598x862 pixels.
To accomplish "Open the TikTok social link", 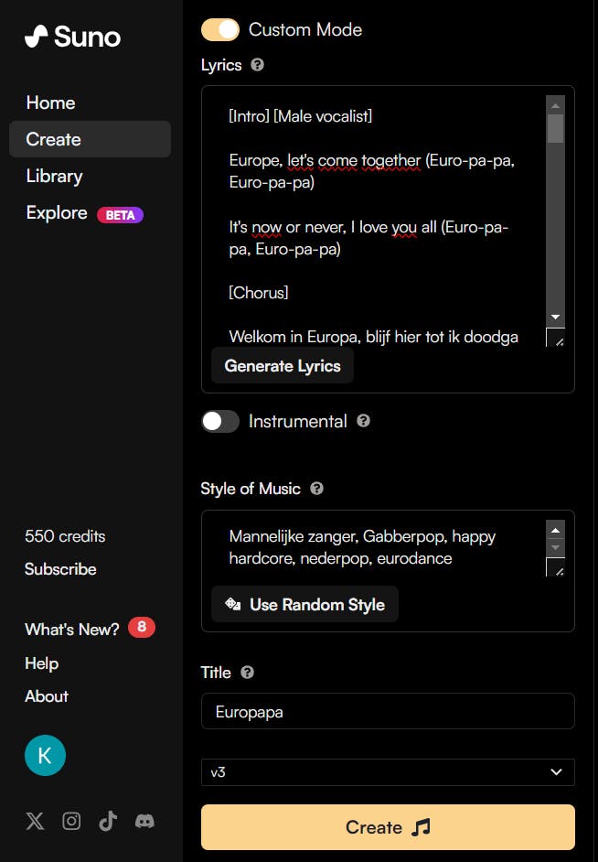I will coord(108,821).
